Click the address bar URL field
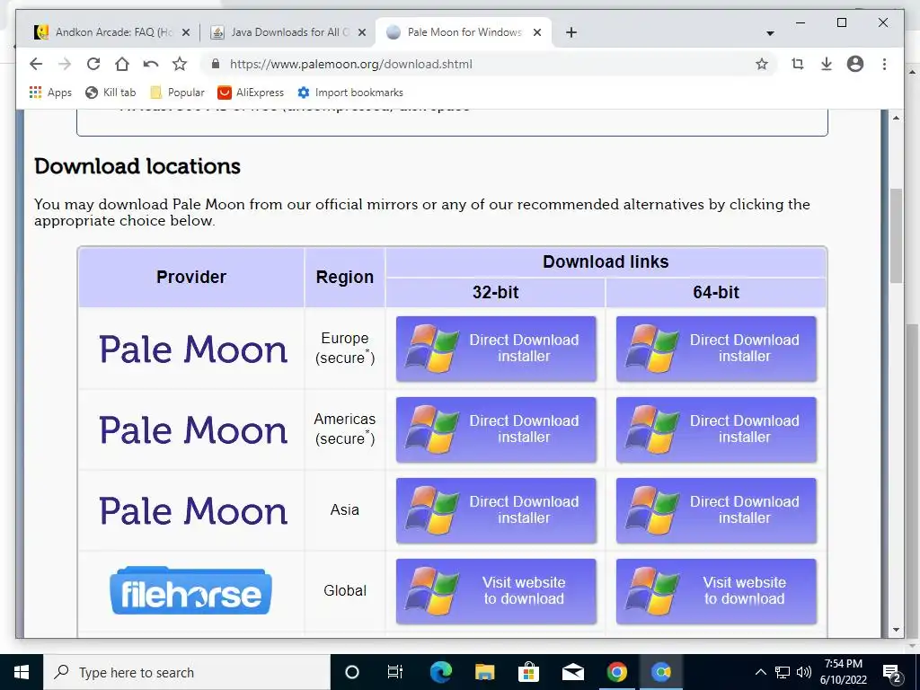This screenshot has width=920, height=690. tap(487, 64)
